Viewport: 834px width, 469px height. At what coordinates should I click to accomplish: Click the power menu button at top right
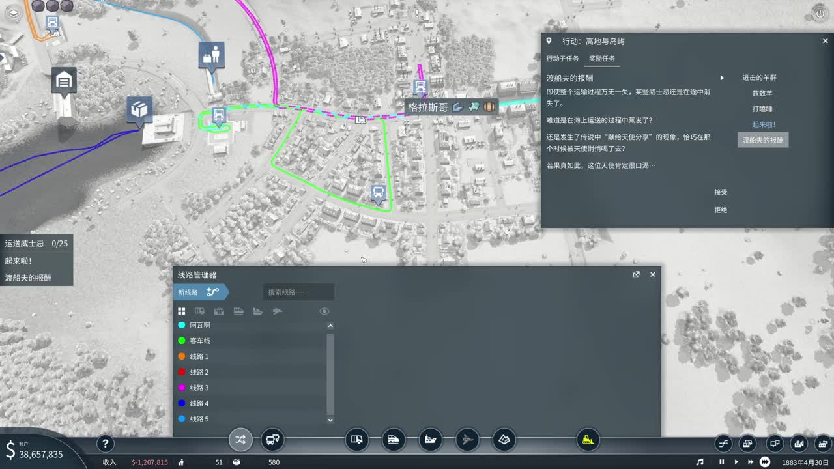click(820, 13)
